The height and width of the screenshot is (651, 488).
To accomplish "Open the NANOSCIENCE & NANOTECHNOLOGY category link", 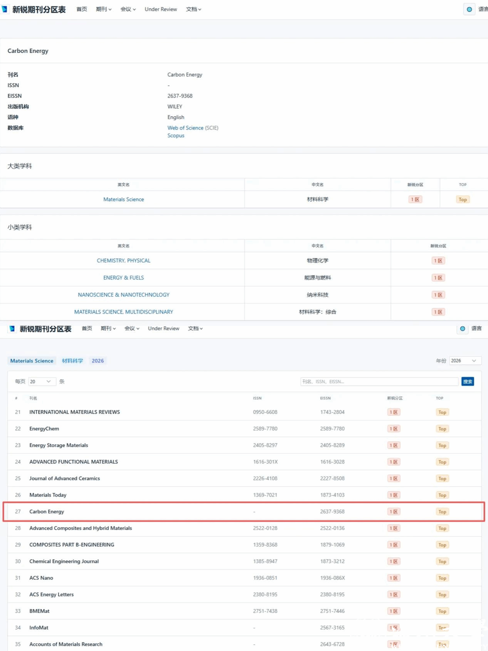I will [x=123, y=295].
